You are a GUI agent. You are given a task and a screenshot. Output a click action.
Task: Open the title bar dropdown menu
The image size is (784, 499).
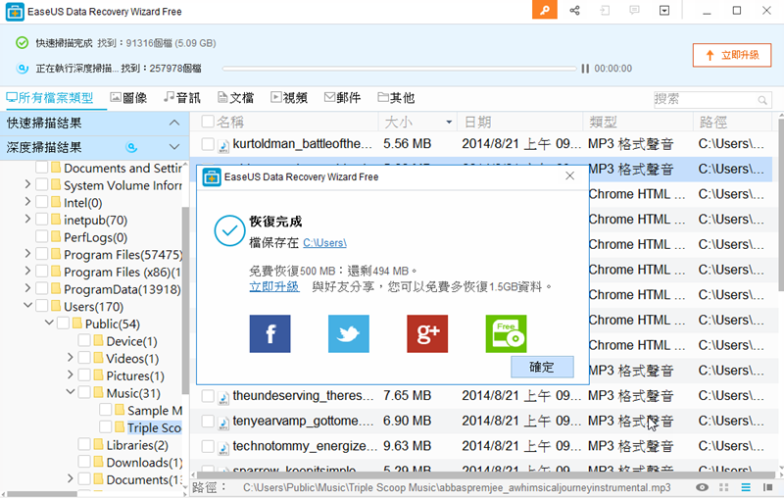click(x=665, y=11)
